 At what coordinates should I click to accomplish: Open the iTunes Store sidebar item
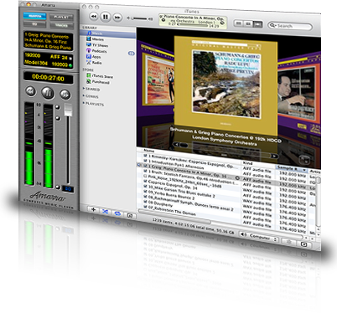tap(102, 76)
